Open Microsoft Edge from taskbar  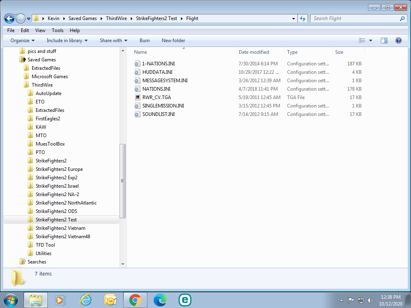[x=160, y=300]
